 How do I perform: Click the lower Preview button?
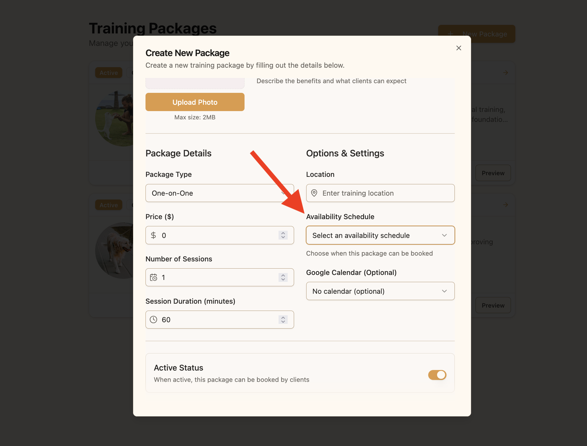click(493, 305)
